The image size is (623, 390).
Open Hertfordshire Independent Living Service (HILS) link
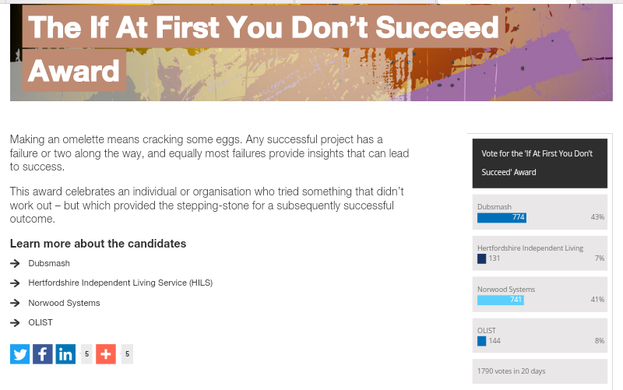pyautogui.click(x=120, y=283)
